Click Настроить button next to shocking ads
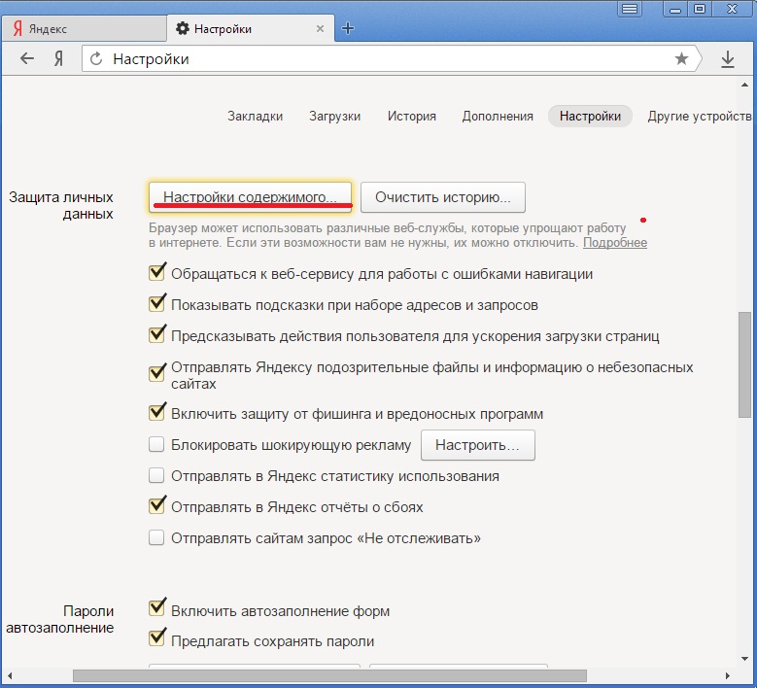Screen dimensions: 757x688 (x=477, y=445)
